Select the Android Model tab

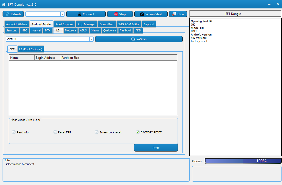tap(41, 24)
